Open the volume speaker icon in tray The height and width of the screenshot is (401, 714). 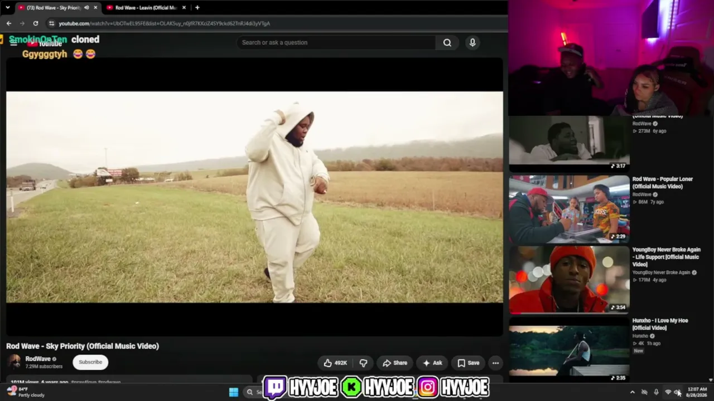(677, 392)
